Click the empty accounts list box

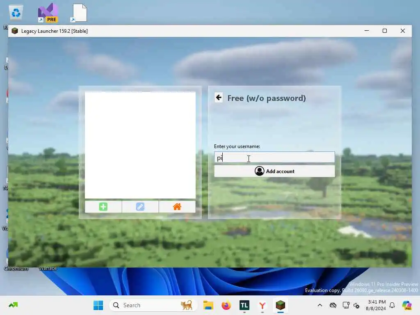pyautogui.click(x=140, y=145)
